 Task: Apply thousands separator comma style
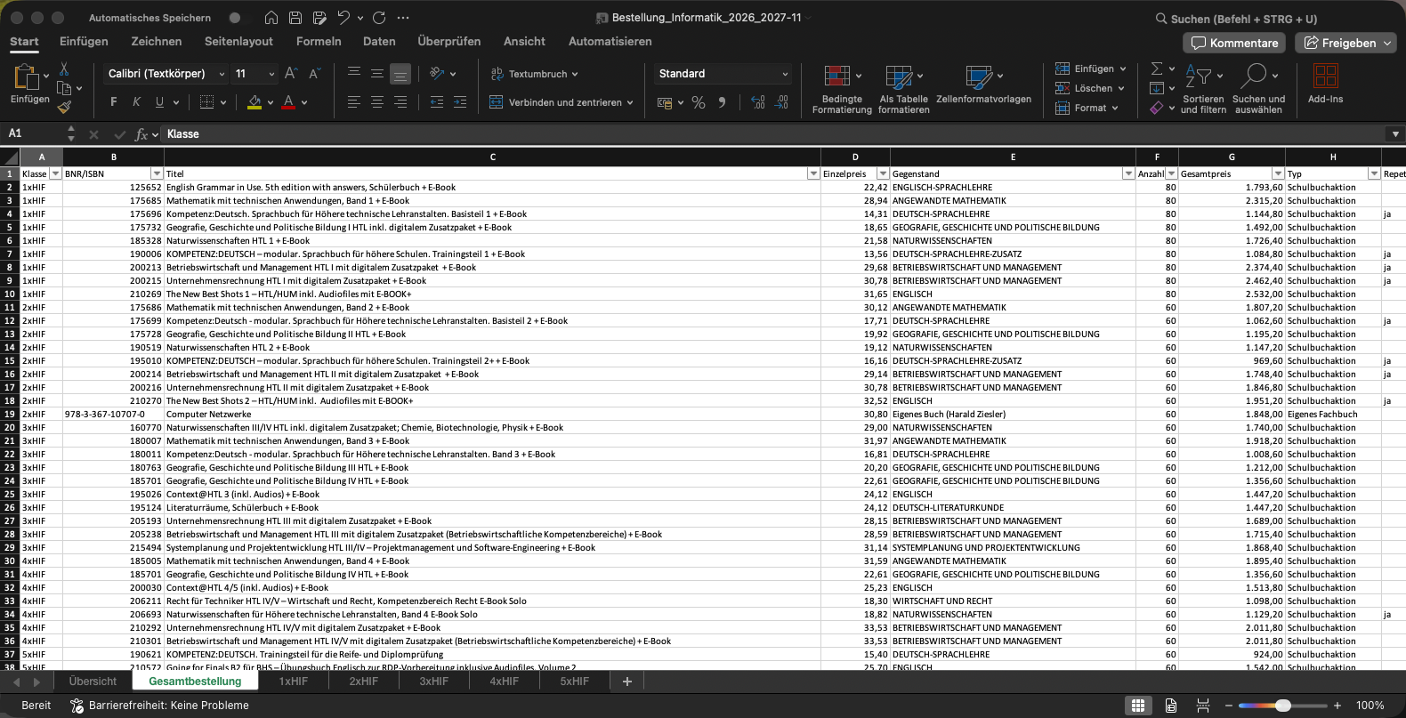click(722, 102)
